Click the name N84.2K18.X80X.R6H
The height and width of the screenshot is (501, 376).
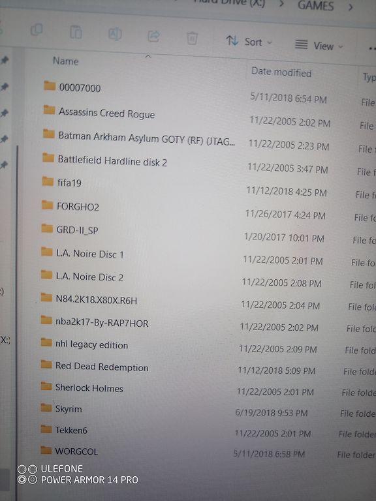point(96,299)
